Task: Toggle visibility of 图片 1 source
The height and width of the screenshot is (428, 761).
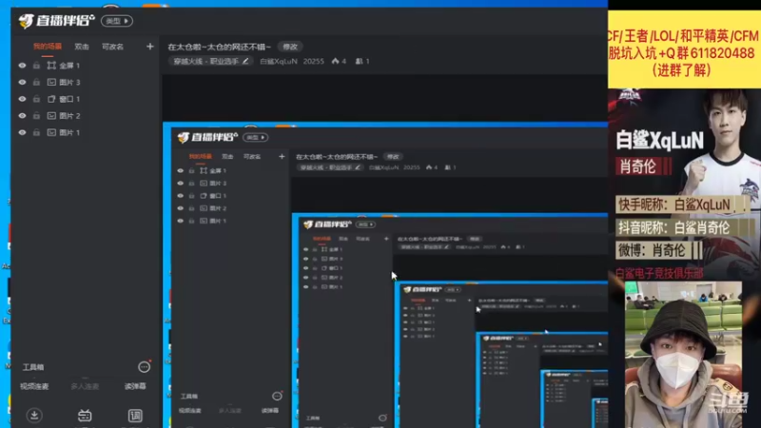Action: point(22,132)
